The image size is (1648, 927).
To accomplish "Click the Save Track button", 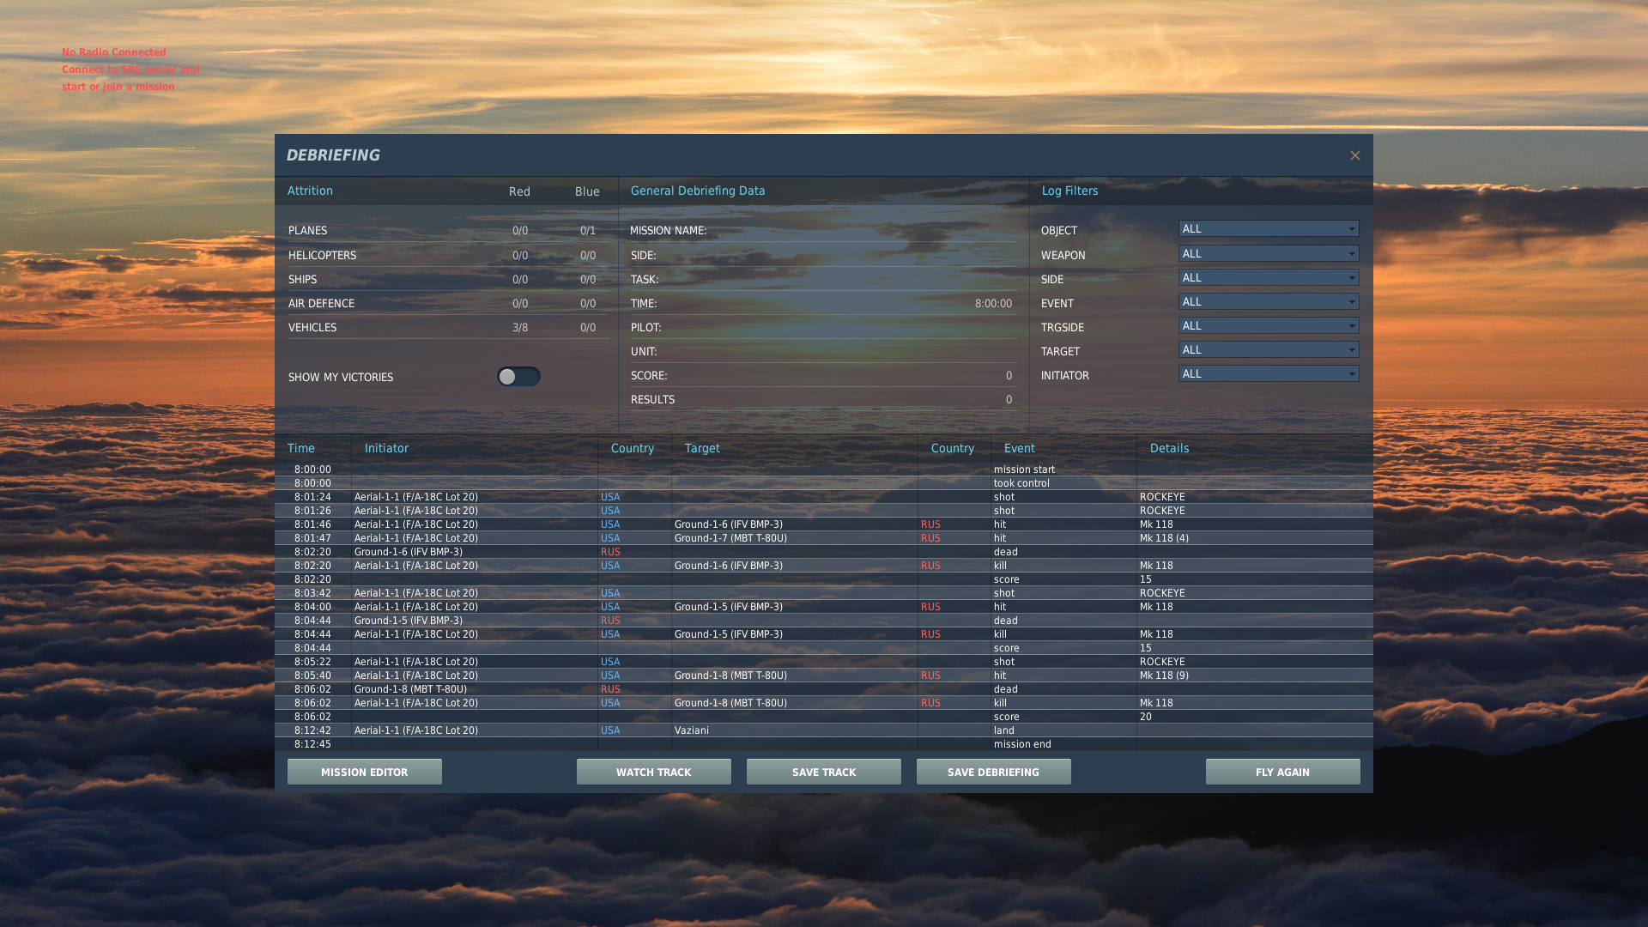I will pyautogui.click(x=824, y=772).
